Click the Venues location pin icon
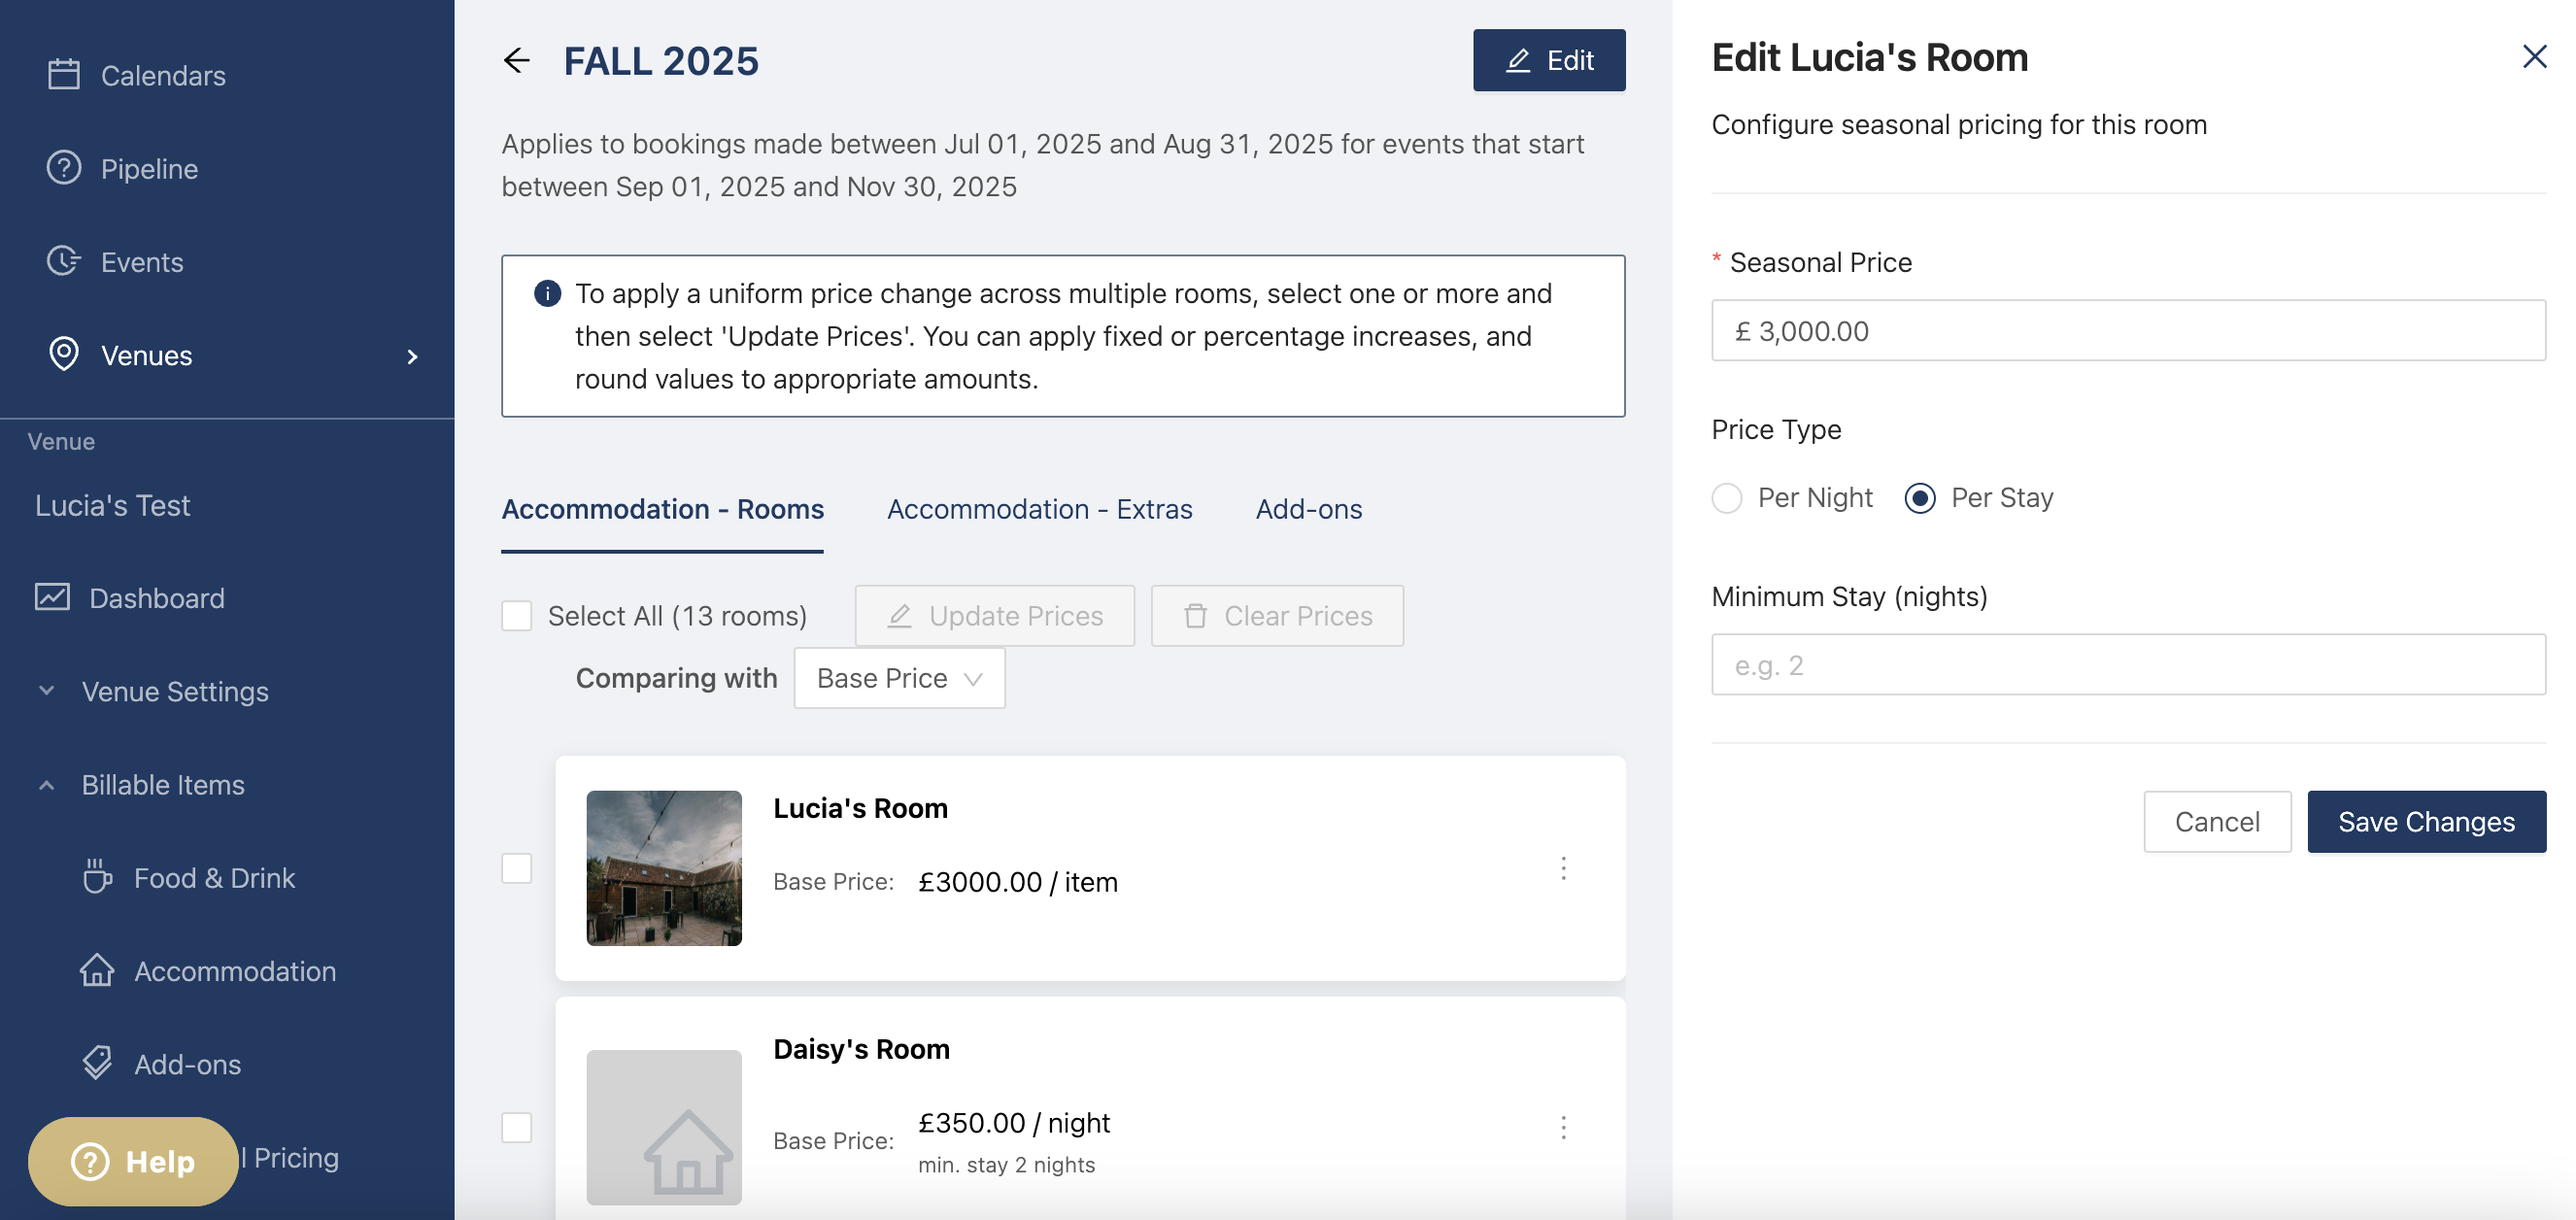 click(x=64, y=354)
